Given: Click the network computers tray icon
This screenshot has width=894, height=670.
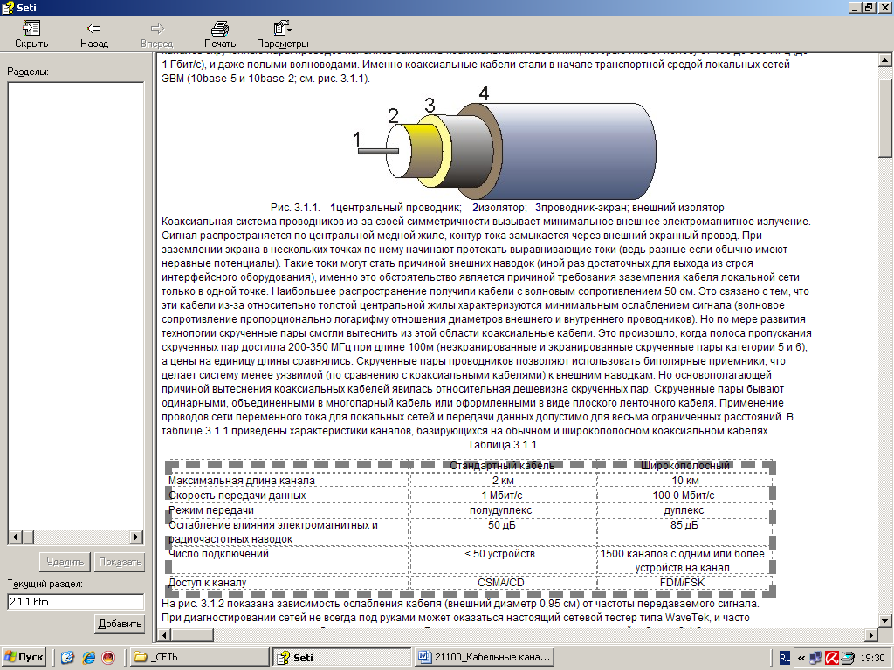Looking at the screenshot, I should (816, 658).
